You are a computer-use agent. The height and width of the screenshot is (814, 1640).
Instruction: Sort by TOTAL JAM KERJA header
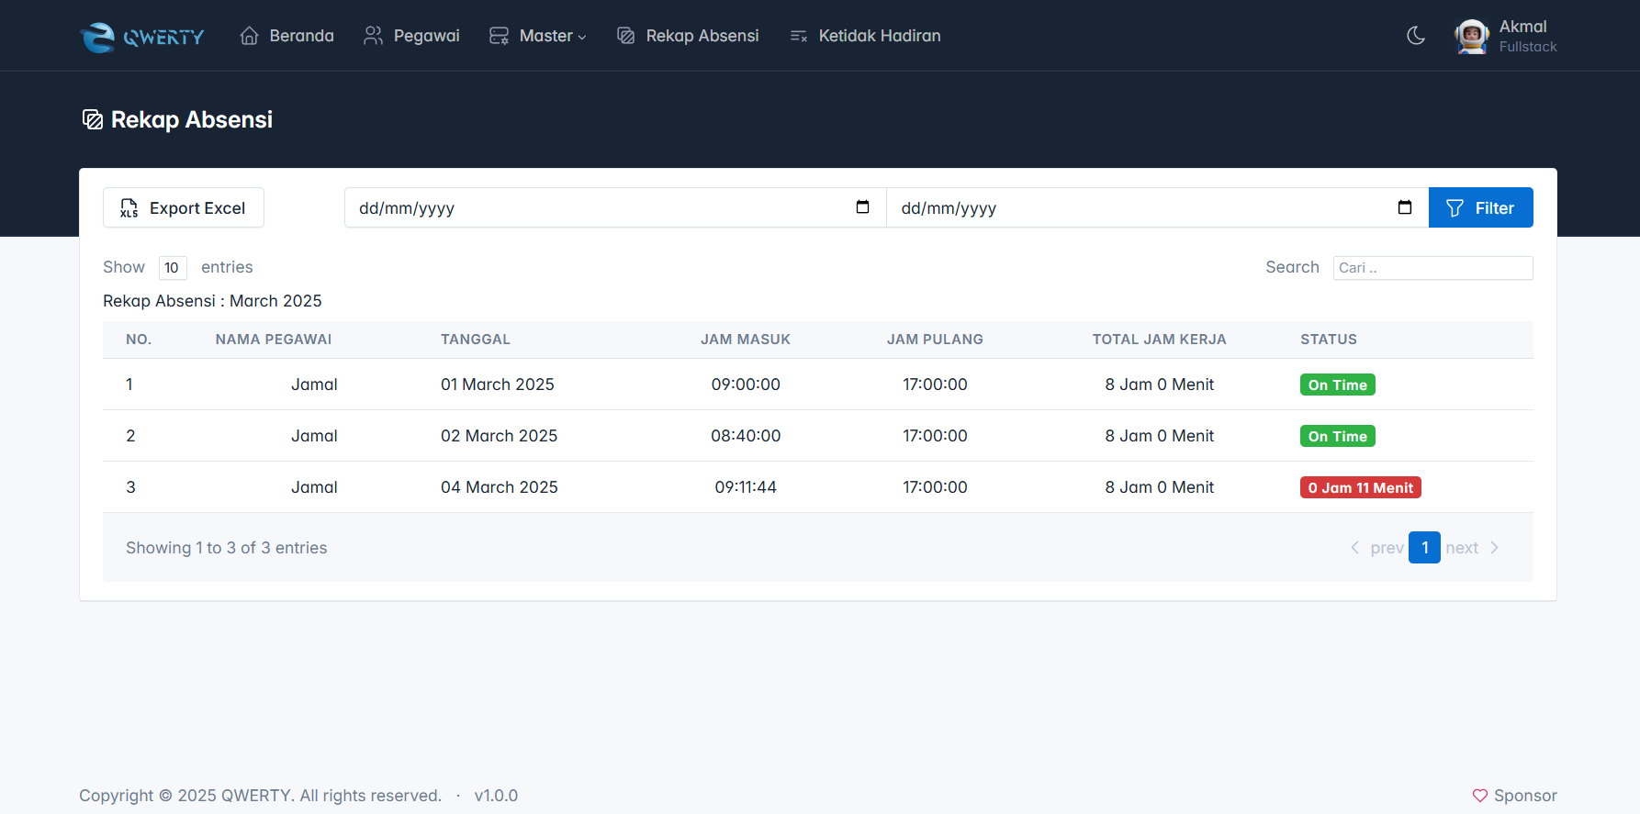tap(1159, 340)
